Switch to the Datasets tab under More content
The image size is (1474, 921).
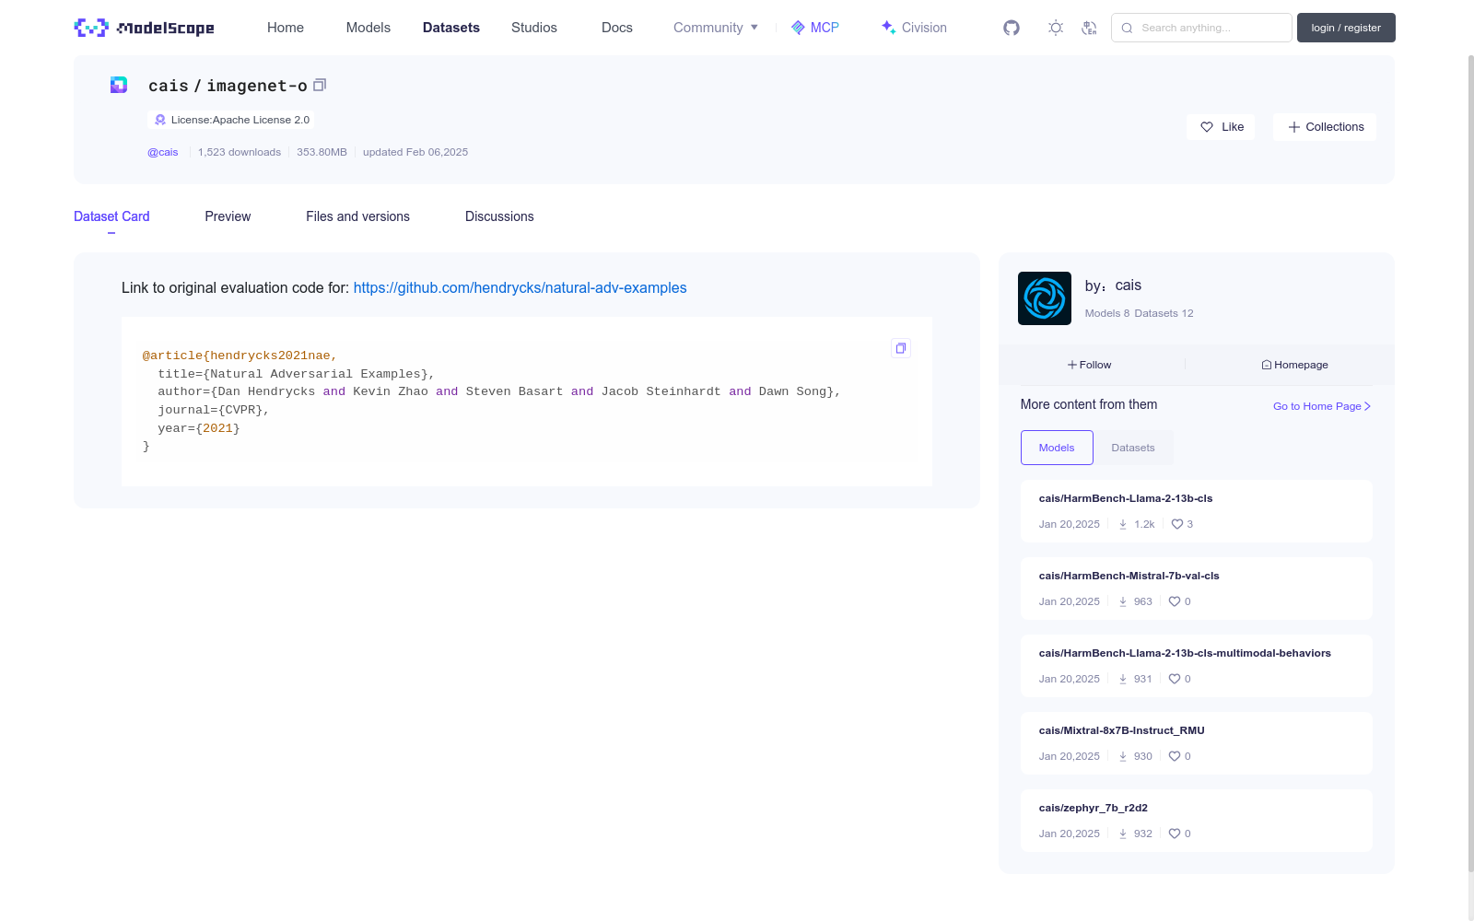1133,448
